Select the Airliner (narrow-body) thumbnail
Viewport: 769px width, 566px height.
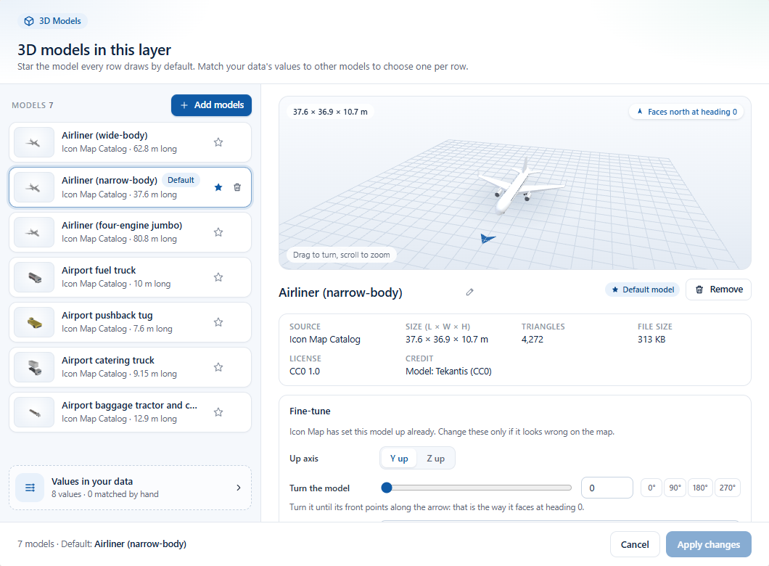click(x=34, y=187)
